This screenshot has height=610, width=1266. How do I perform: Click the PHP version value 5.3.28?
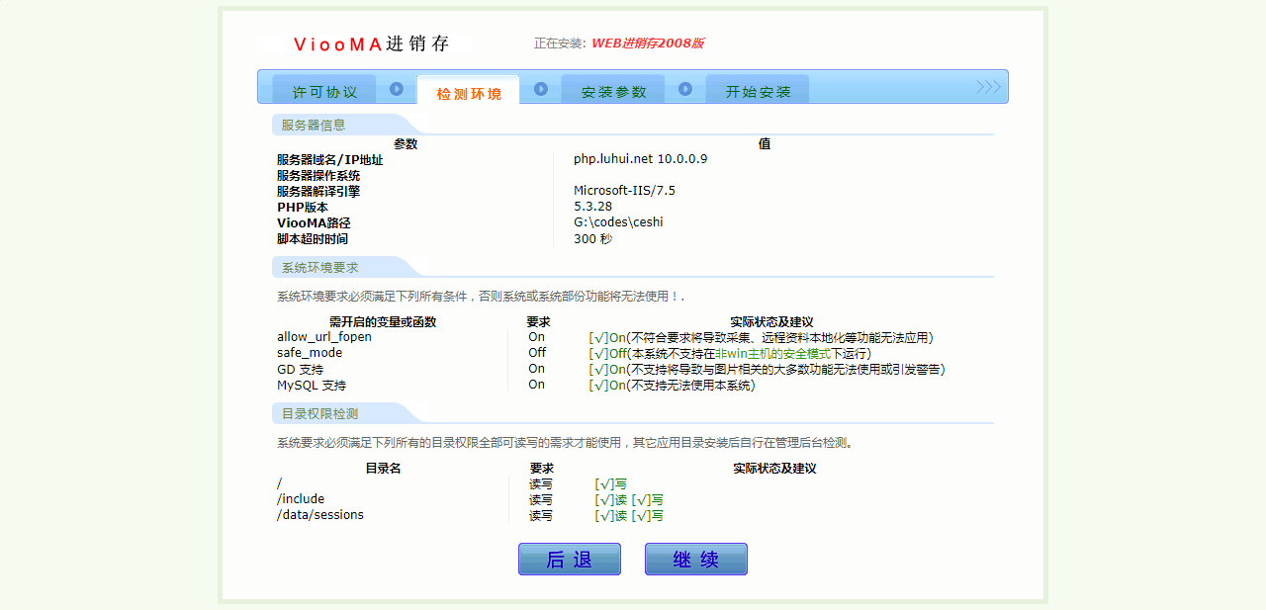[x=592, y=207]
